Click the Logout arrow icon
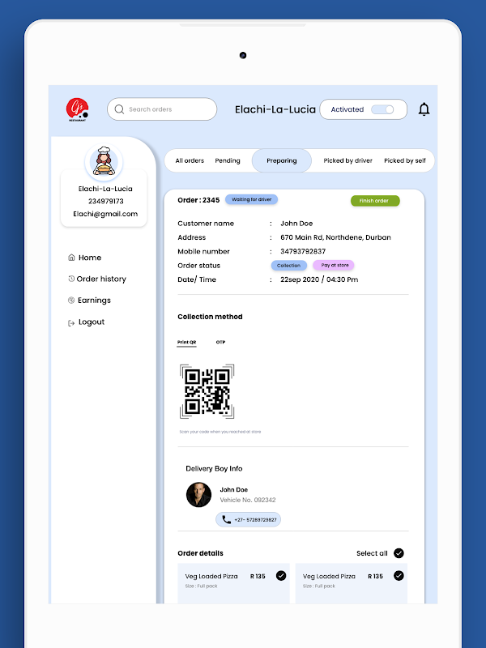Screen dimensions: 486x648 71,322
